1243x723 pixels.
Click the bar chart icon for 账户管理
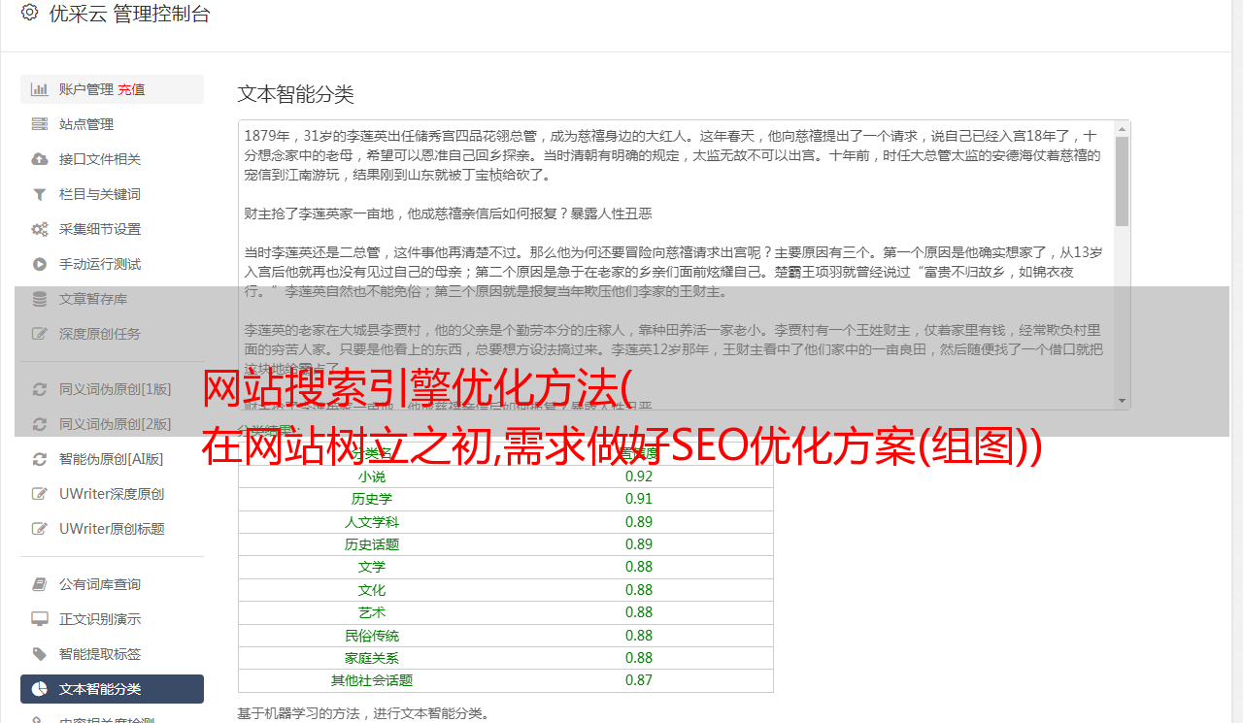tap(40, 89)
